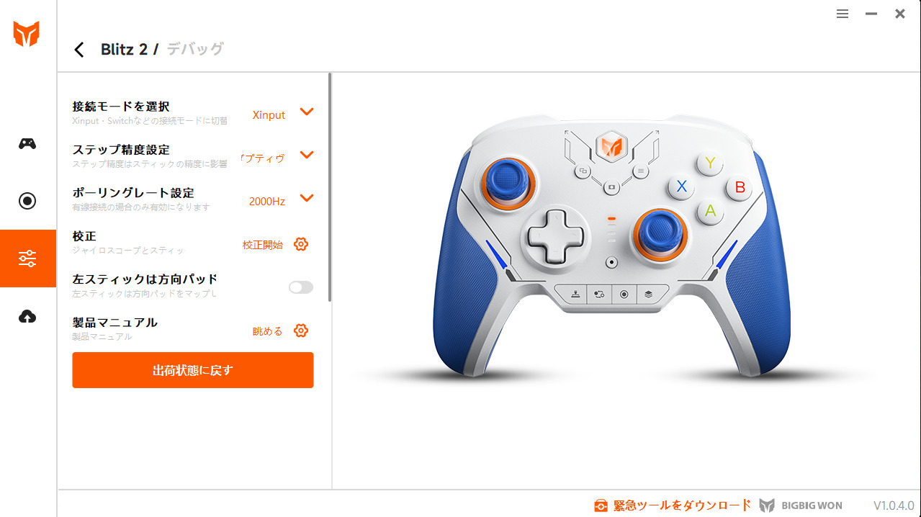Click the settings panel vertical scrollbar
Screen dimensions: 921x517
tap(330, 187)
